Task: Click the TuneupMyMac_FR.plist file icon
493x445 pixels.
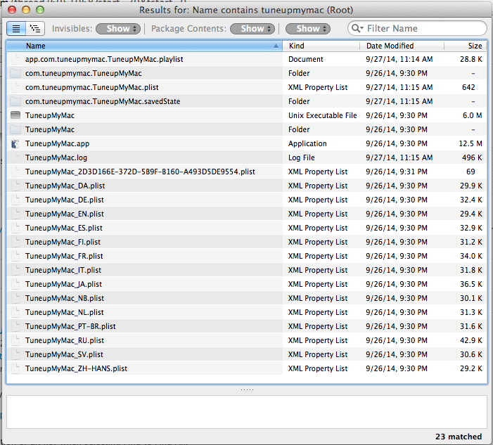Action: coord(15,256)
